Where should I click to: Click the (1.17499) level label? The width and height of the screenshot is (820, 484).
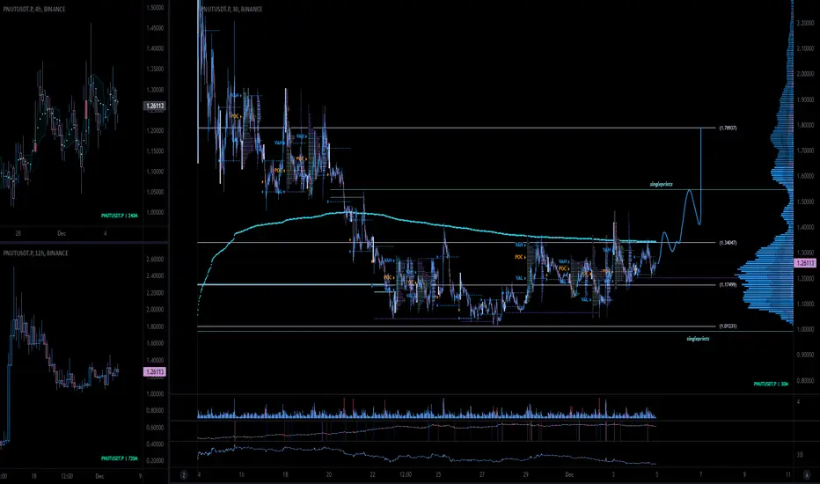coord(728,284)
